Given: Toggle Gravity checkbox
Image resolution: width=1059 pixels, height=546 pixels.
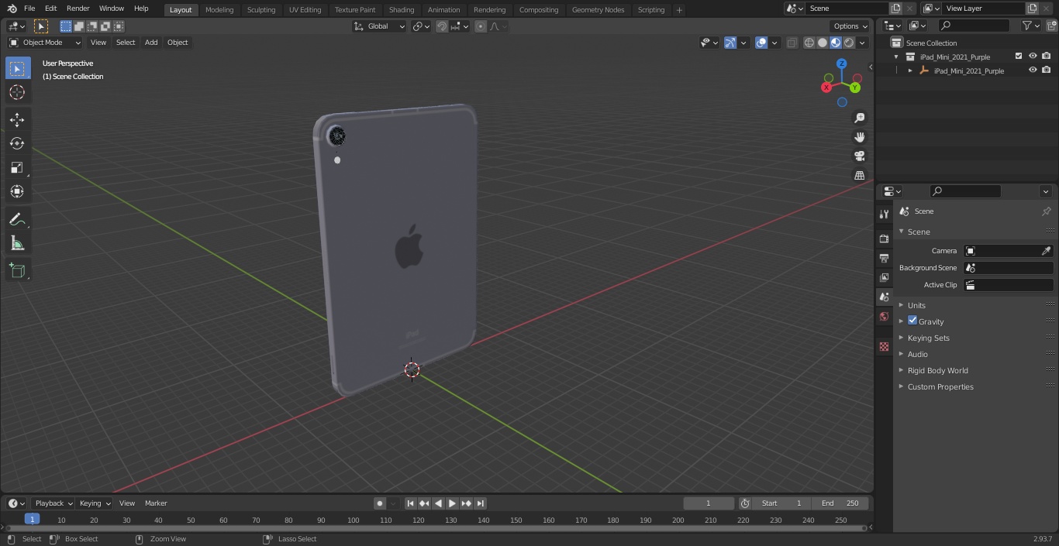Looking at the screenshot, I should tap(912, 321).
